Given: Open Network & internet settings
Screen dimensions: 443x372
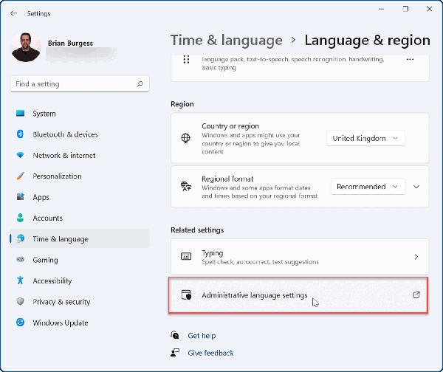Looking at the screenshot, I should pos(80,155).
